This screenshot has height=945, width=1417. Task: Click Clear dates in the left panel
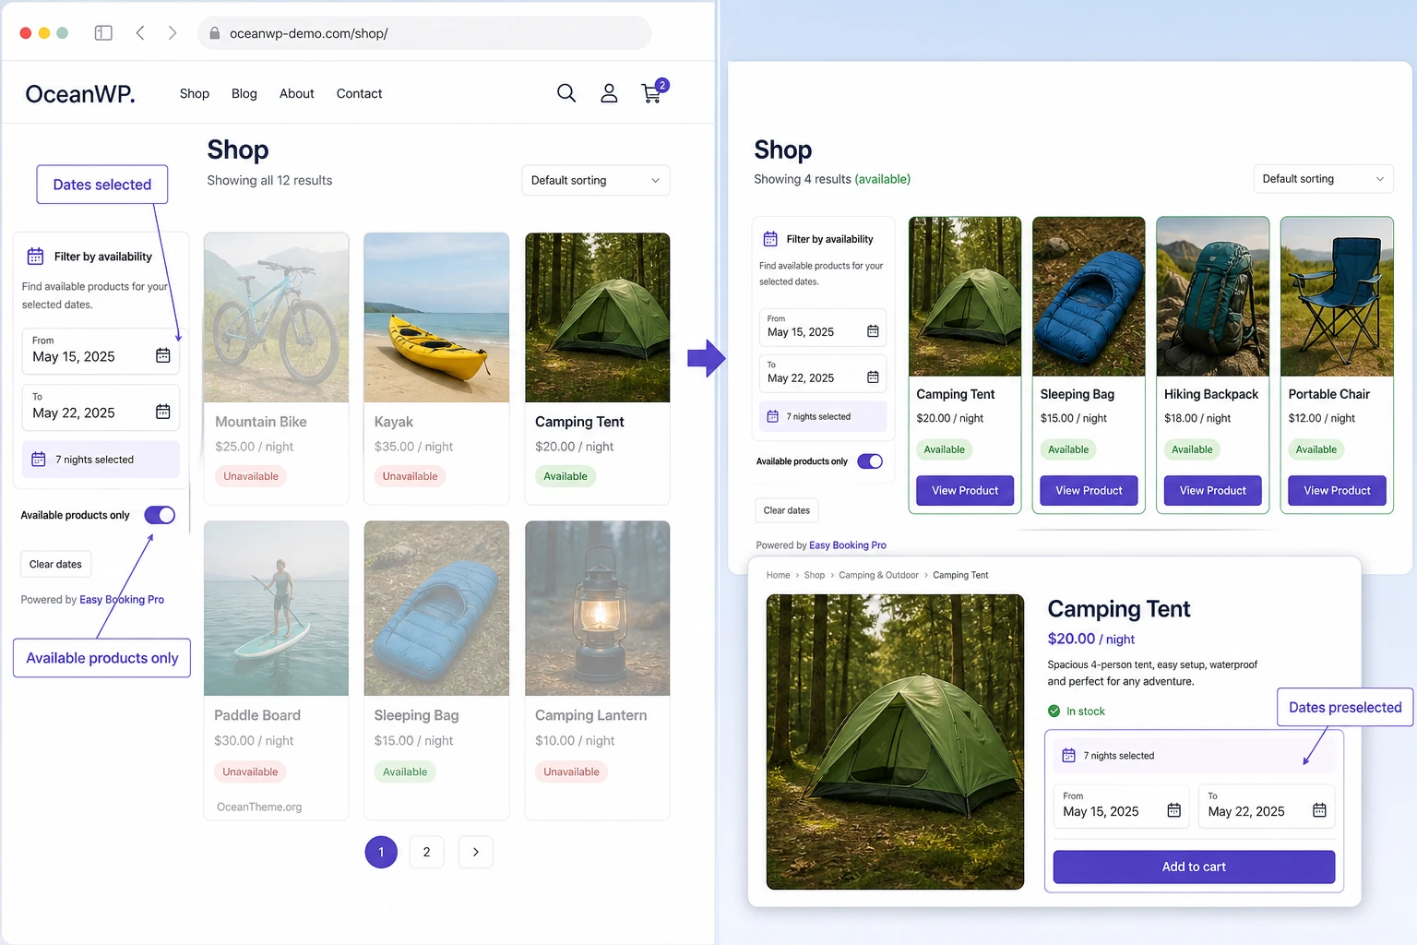click(55, 564)
